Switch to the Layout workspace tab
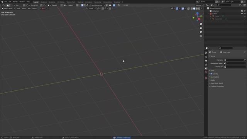The image size is (247, 139). click(36, 2)
